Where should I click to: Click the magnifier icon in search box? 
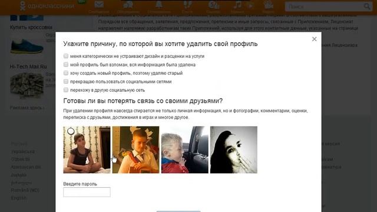[x=367, y=6]
